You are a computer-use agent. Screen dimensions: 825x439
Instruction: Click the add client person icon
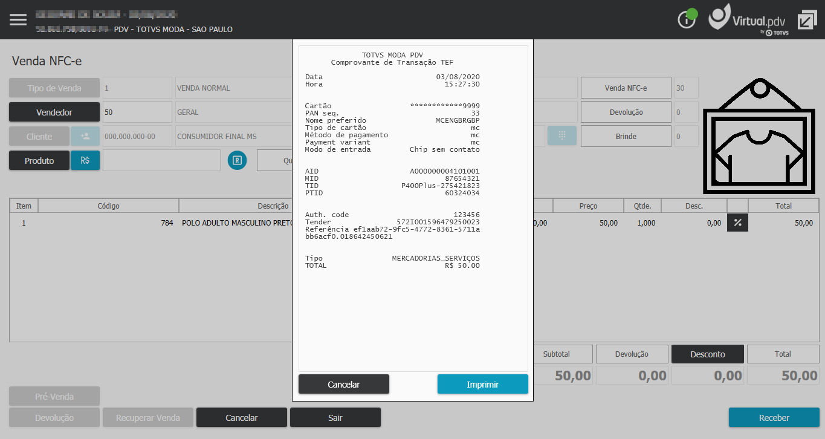coord(85,136)
